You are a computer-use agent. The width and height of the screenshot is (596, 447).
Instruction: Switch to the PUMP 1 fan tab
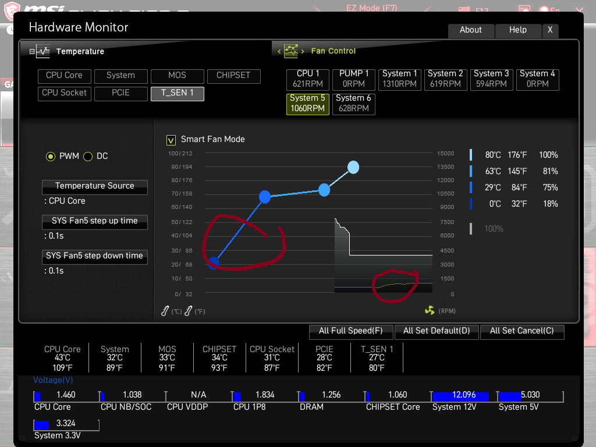coord(354,79)
